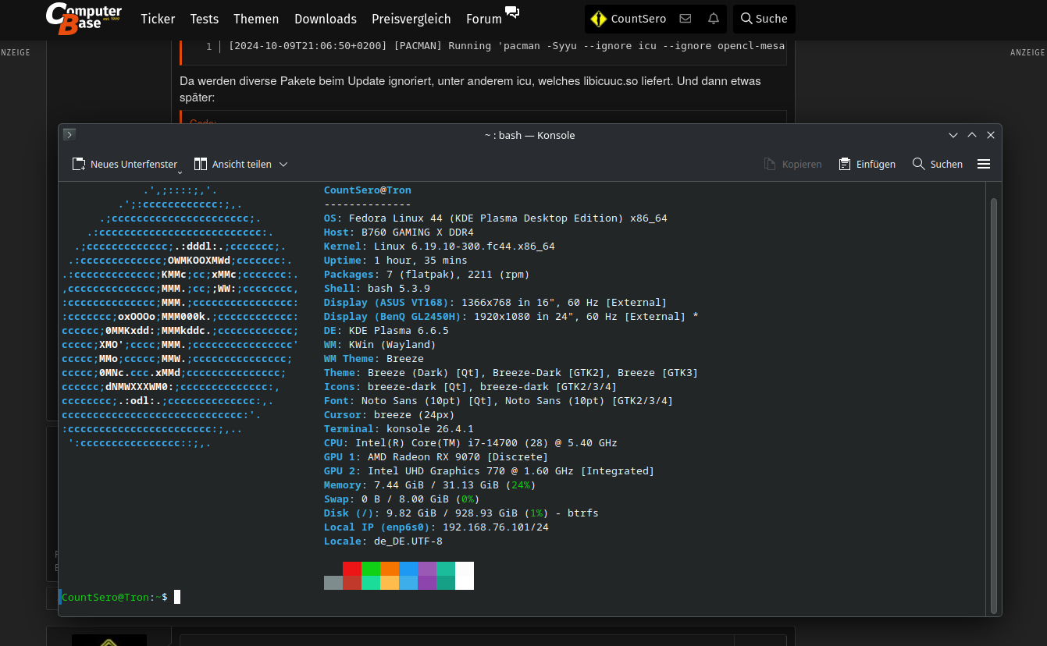Click the 'GPU 1: AMD Radeon RX 9070' line
Viewport: 1047px width, 646px height.
click(x=436, y=456)
